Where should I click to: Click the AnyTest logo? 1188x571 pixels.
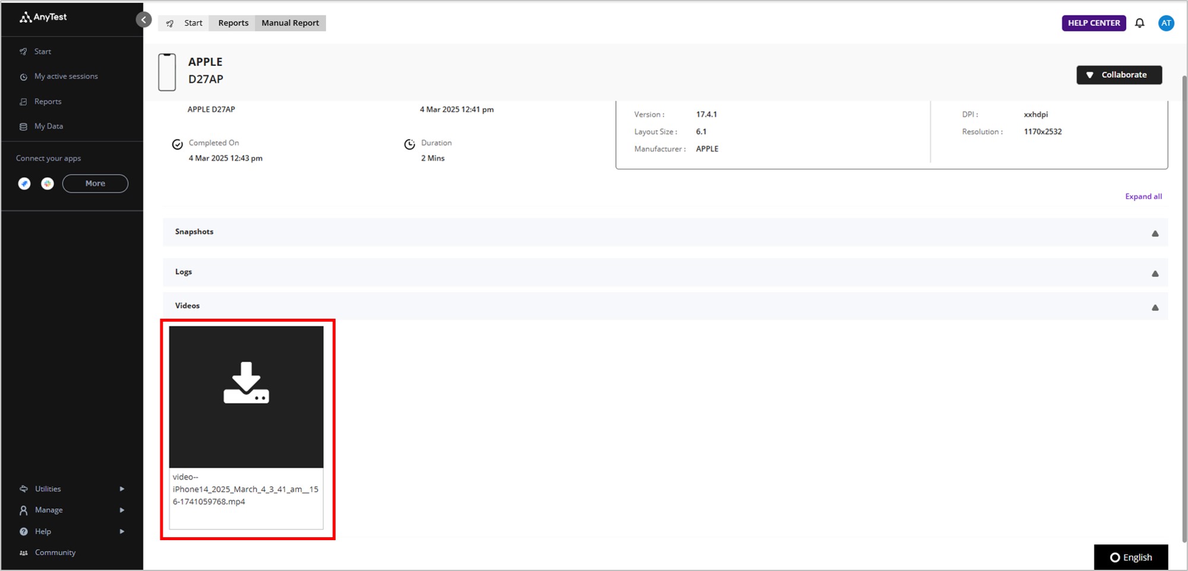(43, 17)
